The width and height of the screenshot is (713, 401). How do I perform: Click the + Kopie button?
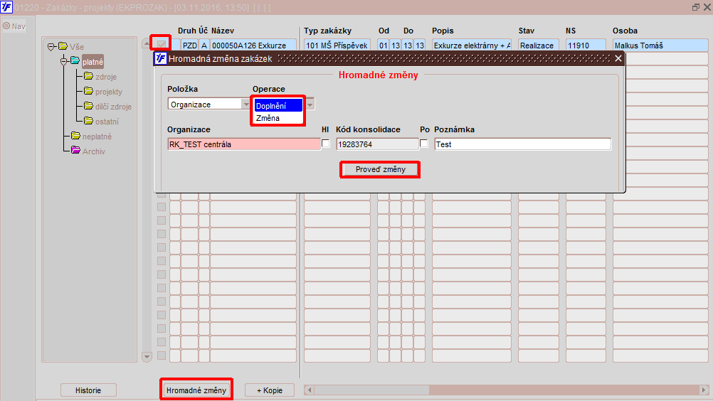pos(270,390)
